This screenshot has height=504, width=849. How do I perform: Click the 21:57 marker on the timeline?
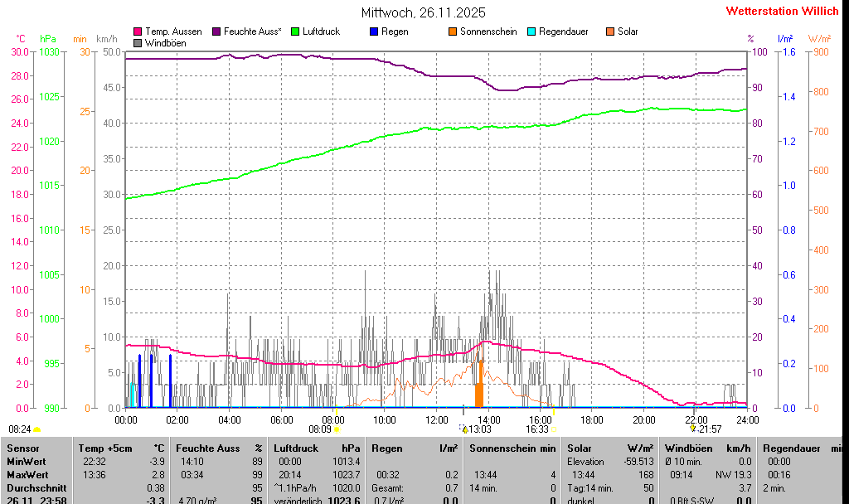tap(709, 429)
